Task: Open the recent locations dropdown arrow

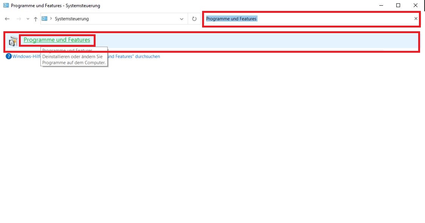Action: (x=28, y=19)
